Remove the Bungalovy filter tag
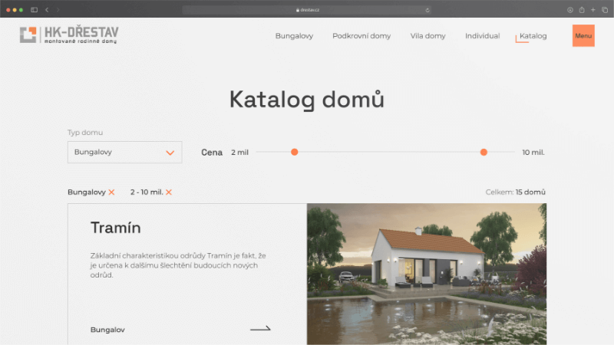614x345 pixels. coord(111,192)
